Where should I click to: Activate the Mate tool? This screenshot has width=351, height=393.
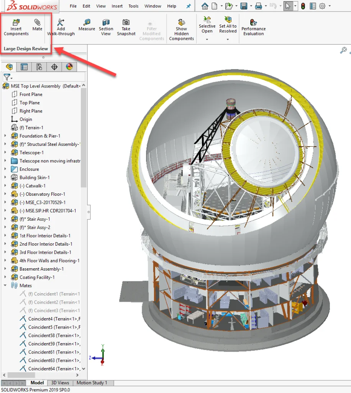pyautogui.click(x=37, y=26)
